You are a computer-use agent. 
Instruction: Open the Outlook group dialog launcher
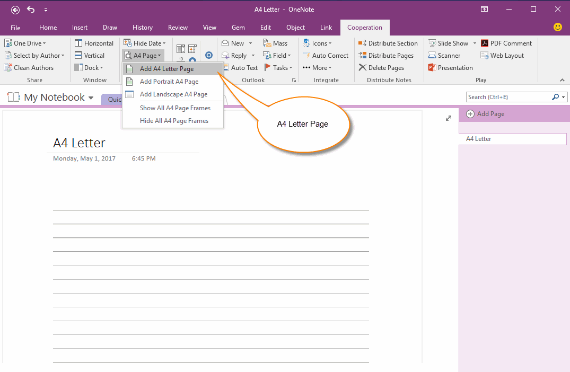[294, 81]
